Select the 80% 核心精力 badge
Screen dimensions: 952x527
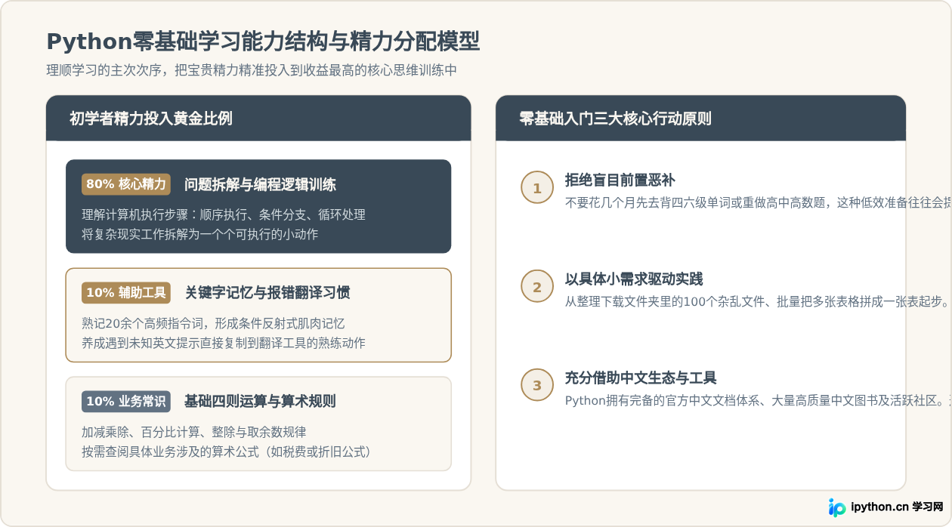[126, 184]
